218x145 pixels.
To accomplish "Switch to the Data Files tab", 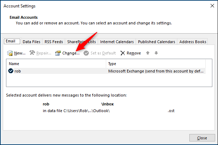I will [31, 42].
